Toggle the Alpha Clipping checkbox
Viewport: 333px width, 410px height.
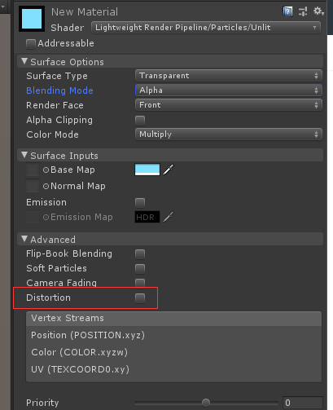[140, 121]
